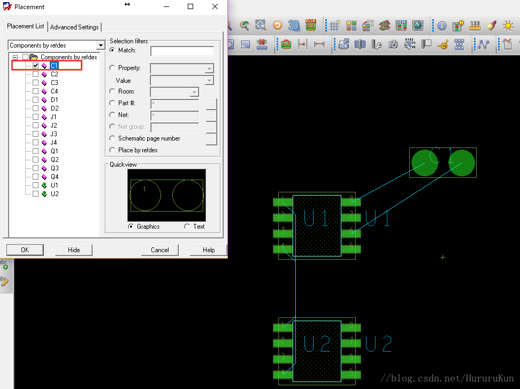Switch to the Advanced Settings tab

(74, 27)
